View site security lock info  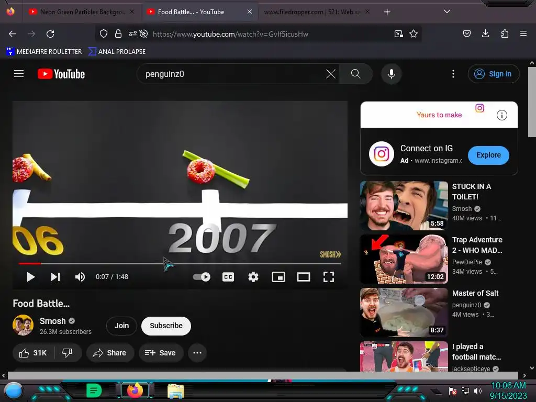point(118,34)
